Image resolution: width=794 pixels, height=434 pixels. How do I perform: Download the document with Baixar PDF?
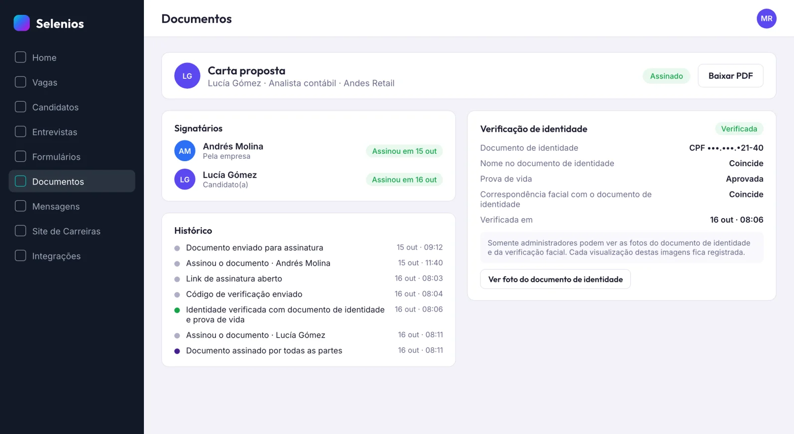point(730,76)
